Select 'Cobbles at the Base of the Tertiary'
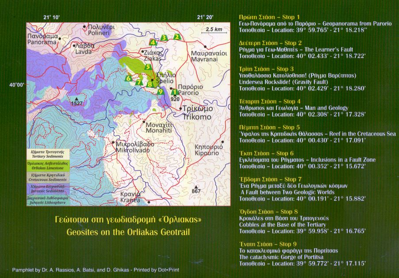This screenshot has height=278, width=399. pos(283,225)
